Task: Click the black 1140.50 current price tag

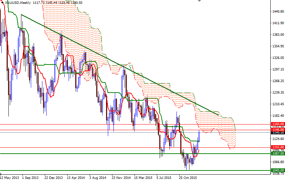Action: coord(278,133)
